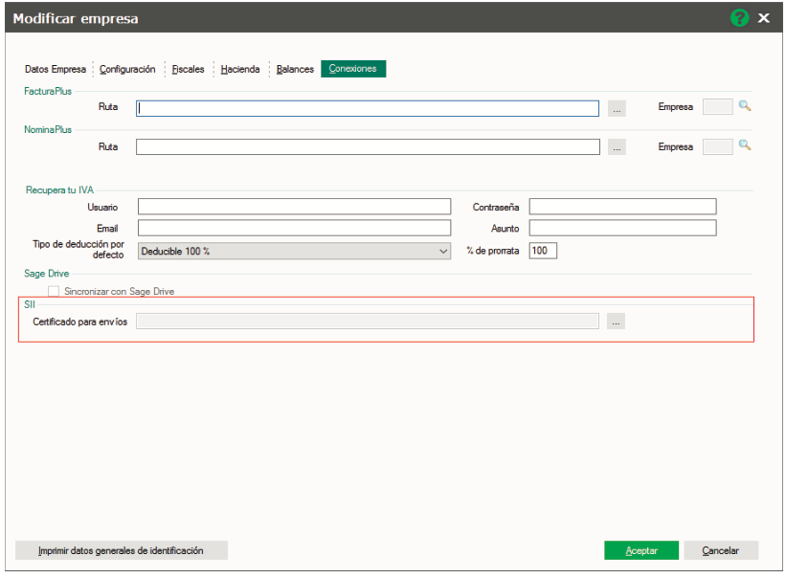Open help with the green question mark icon

tap(739, 18)
